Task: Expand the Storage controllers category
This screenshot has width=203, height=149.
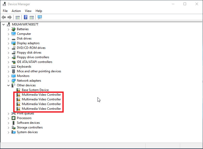Action: (8, 127)
